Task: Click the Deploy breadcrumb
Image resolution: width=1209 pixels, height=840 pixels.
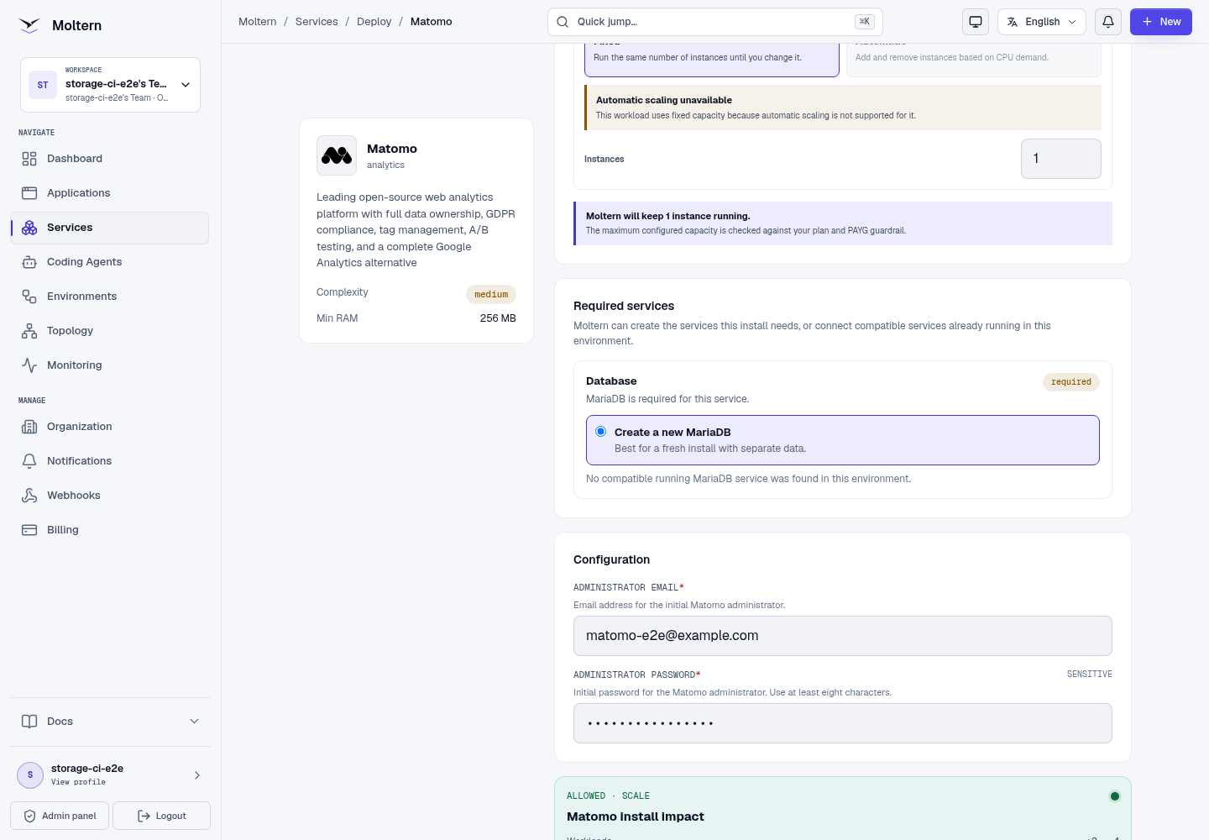Action: (x=374, y=22)
